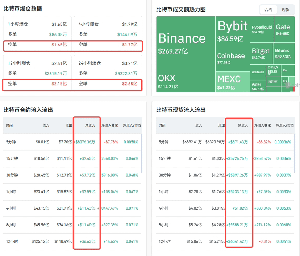300x256 pixels.
Task: Click 多单 value $5222.81万
Action: 126,74
